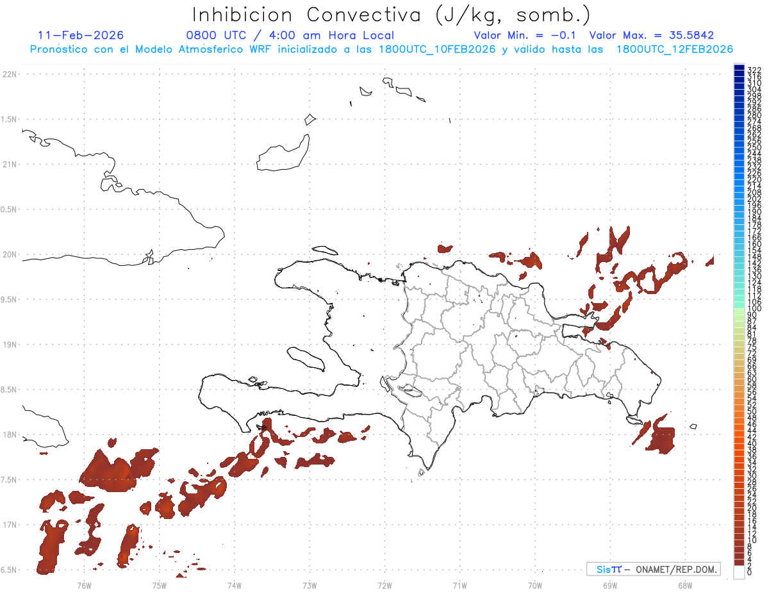Click the 75W longitude label
The height and width of the screenshot is (594, 769).
160,585
